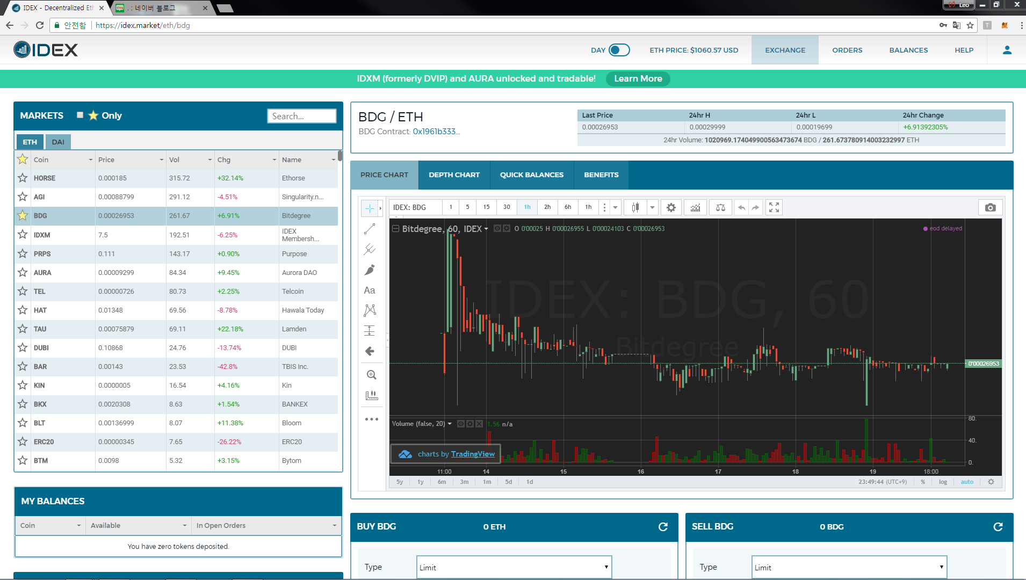Select the DAI market tab

pos(58,142)
